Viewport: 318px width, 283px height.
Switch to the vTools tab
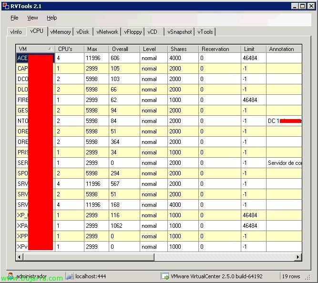pos(205,32)
